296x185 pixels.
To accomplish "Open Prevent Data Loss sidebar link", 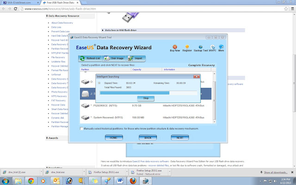I will (x=61, y=31).
